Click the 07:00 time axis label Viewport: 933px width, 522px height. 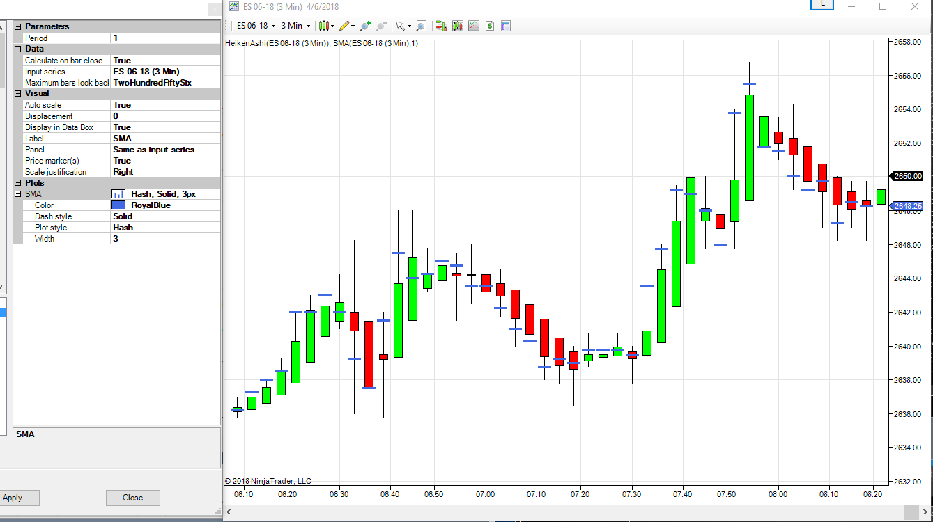point(485,494)
